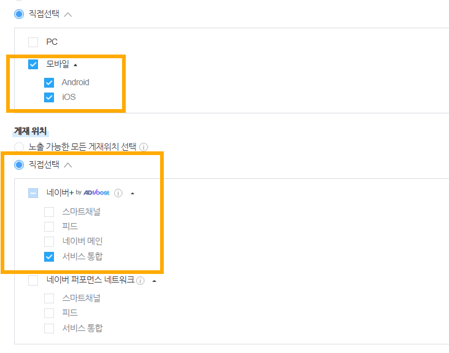Click info icon beside 네이버 퍼포먼스 네트워크
449x353 pixels.
click(140, 281)
